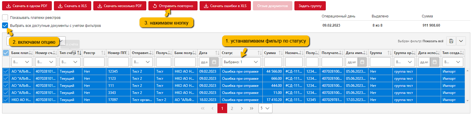Toggle header select-all rows checkbox

coord(6,53)
